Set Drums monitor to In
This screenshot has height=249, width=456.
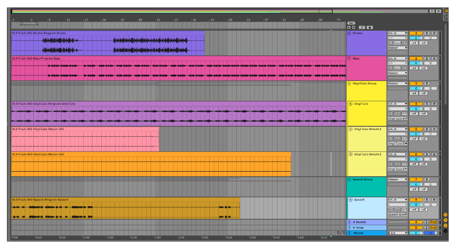click(x=390, y=43)
